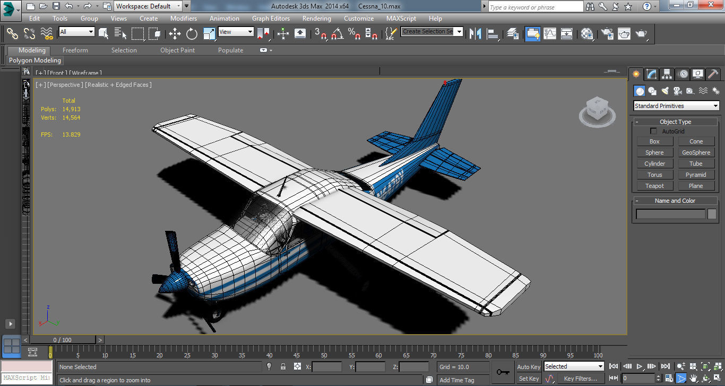Toggle the 3D Snaps button

(x=321, y=34)
